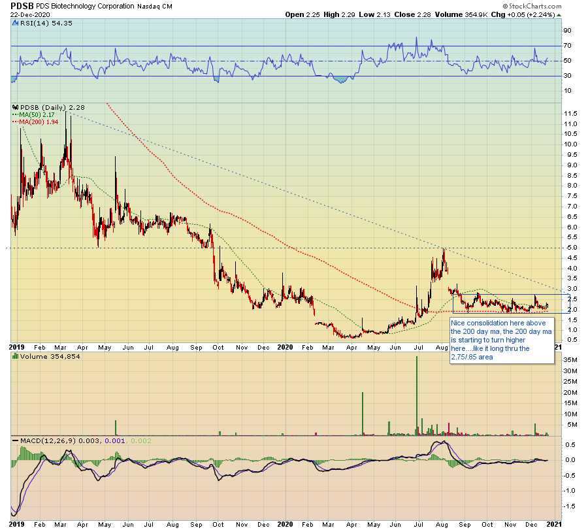This screenshot has height=530, width=588.
Task: Click the Open 2.25 value
Action: pyautogui.click(x=302, y=14)
